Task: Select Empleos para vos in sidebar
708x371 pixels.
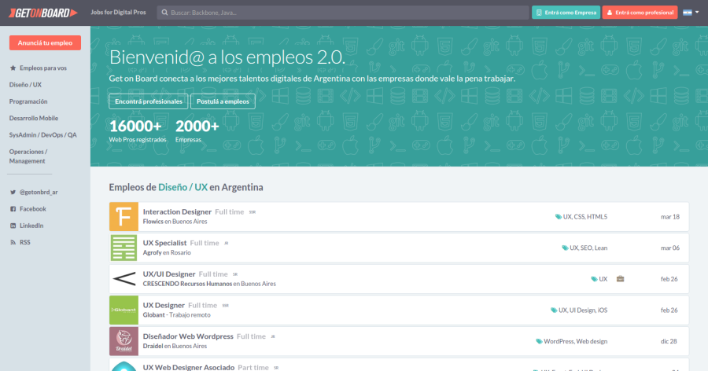Action: pos(42,68)
